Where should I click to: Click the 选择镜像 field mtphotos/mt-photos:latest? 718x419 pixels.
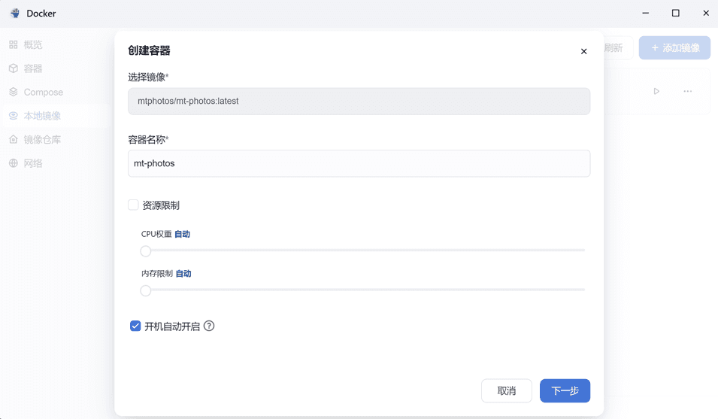click(x=359, y=102)
